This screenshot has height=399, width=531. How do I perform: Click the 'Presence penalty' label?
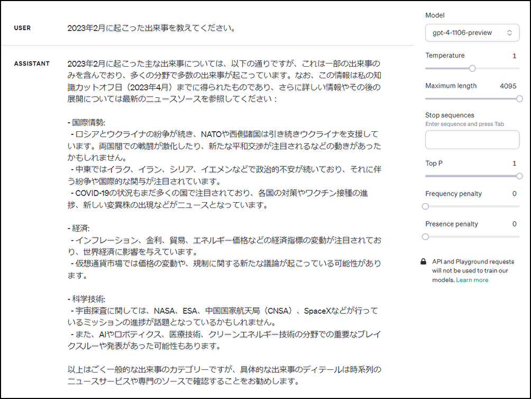click(x=452, y=224)
